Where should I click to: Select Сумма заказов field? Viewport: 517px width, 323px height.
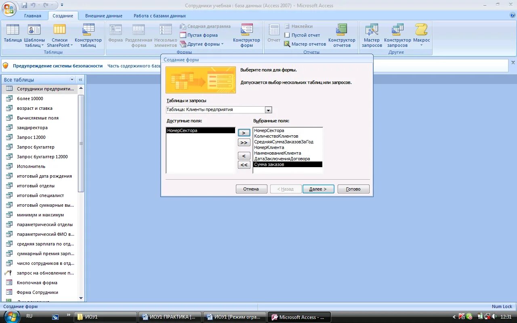(288, 164)
